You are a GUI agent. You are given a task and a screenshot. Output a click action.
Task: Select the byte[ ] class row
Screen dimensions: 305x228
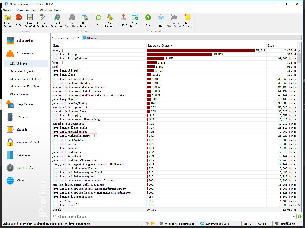pos(175,63)
